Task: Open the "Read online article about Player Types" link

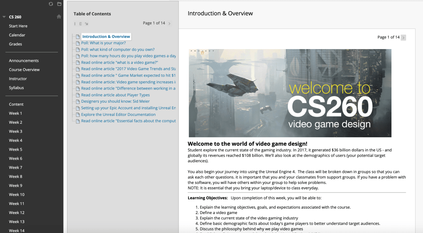Action: [115, 95]
